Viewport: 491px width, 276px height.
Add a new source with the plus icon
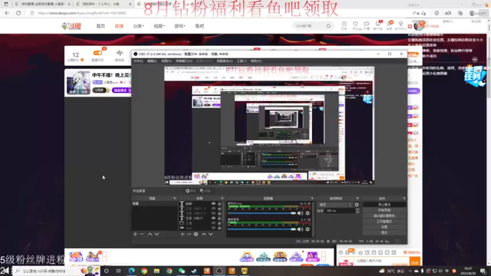[x=182, y=234]
